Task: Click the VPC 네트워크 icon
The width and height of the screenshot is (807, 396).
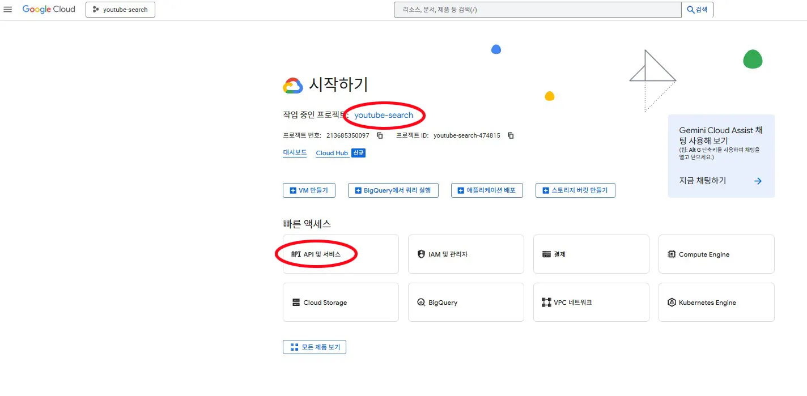Action: tap(546, 302)
